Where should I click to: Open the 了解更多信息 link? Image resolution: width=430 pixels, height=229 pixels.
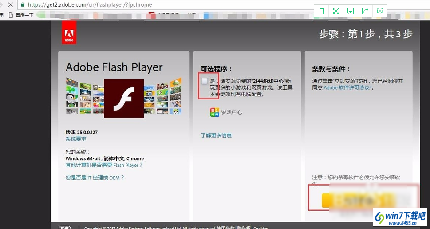(x=216, y=135)
